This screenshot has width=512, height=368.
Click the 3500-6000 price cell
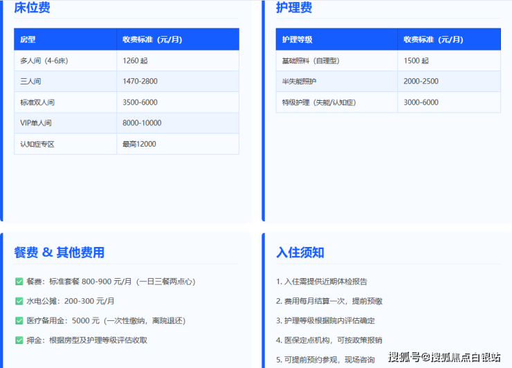point(178,102)
